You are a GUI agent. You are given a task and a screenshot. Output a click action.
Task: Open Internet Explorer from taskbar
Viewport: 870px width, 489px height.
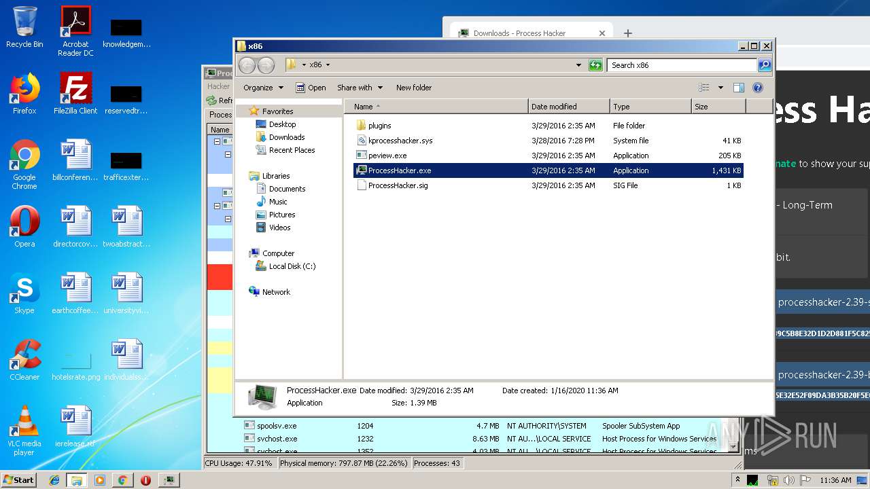click(54, 479)
